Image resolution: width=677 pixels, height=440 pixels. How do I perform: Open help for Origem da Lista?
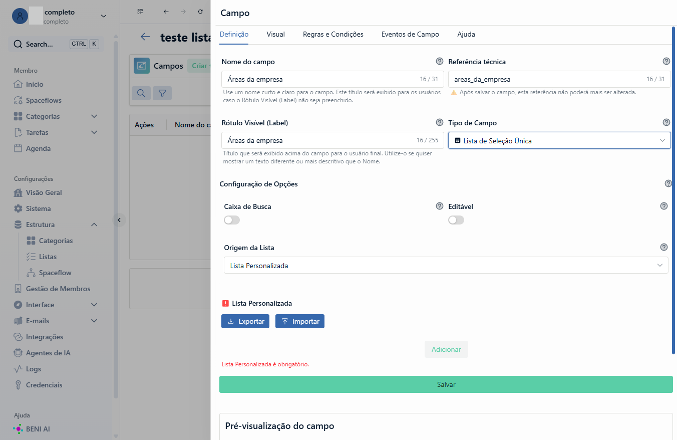(664, 248)
